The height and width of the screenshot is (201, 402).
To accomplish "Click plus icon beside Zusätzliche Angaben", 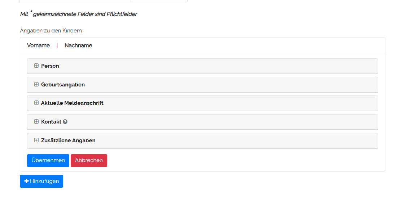I will click(x=36, y=140).
